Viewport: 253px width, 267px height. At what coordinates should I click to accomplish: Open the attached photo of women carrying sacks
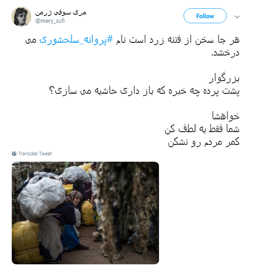tap(85, 213)
